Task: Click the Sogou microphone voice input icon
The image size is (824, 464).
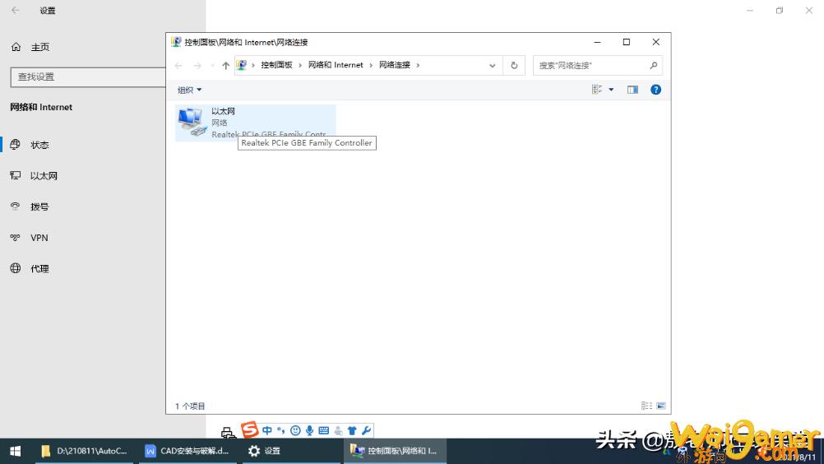Action: point(309,430)
